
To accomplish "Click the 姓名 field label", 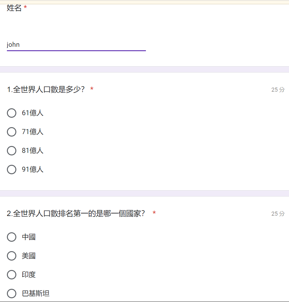I will (14, 8).
